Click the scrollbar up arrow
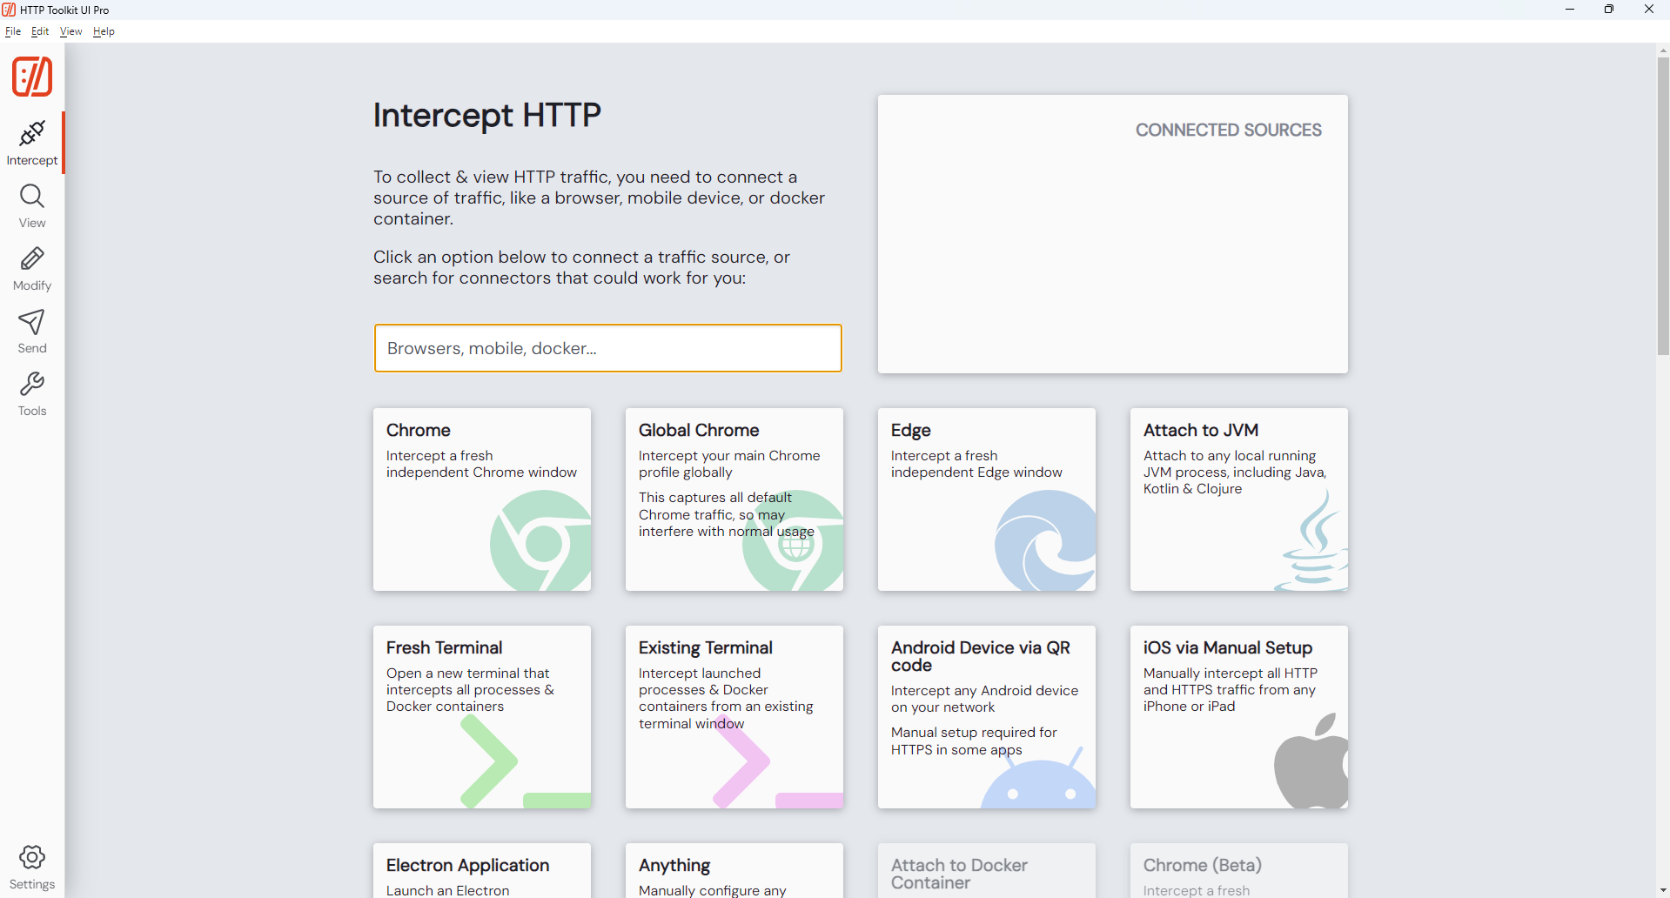This screenshot has height=898, width=1670. click(x=1663, y=50)
